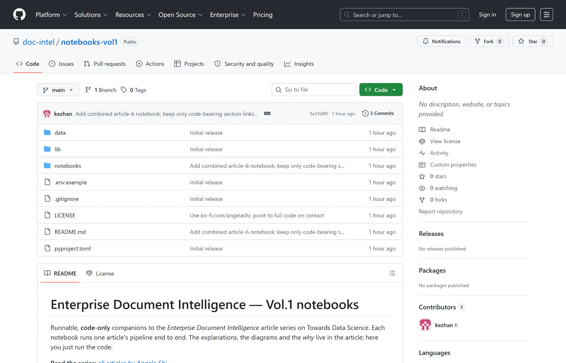Click the Activity pulse icon
The height and width of the screenshot is (363, 566).
coord(422,153)
